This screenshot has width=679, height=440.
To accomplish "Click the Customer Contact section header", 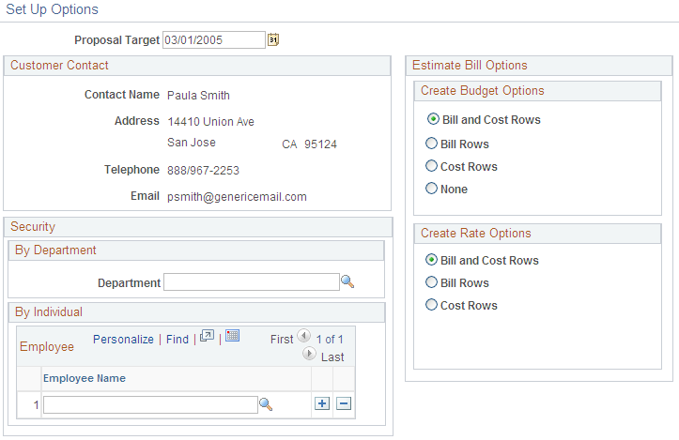I will [x=59, y=66].
